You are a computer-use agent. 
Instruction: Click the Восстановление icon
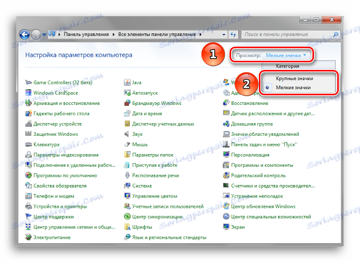226,103
